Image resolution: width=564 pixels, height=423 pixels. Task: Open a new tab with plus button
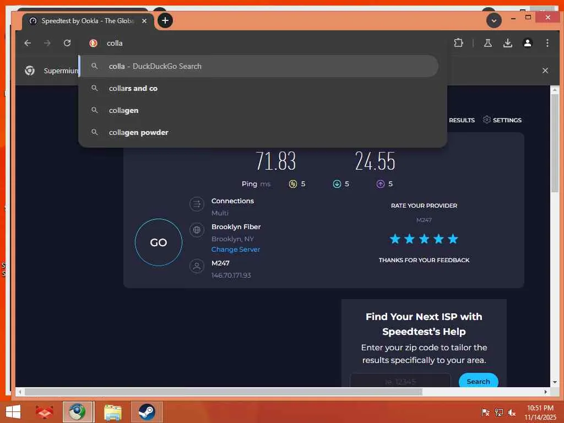pos(165,20)
